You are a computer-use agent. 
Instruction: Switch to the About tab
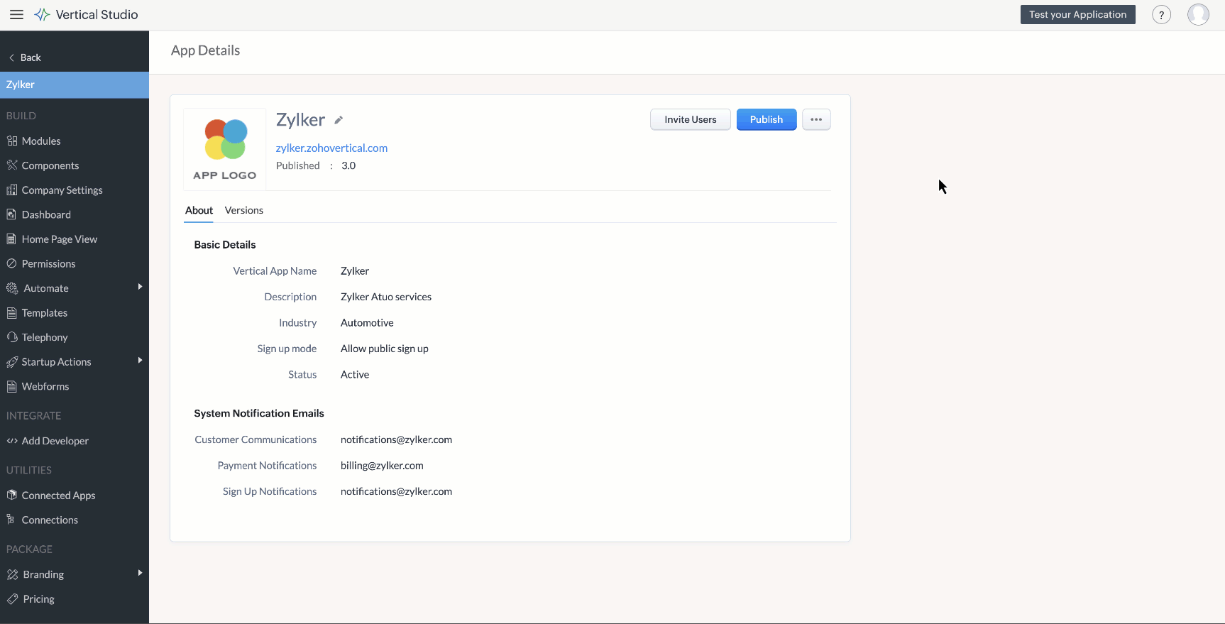coord(199,210)
